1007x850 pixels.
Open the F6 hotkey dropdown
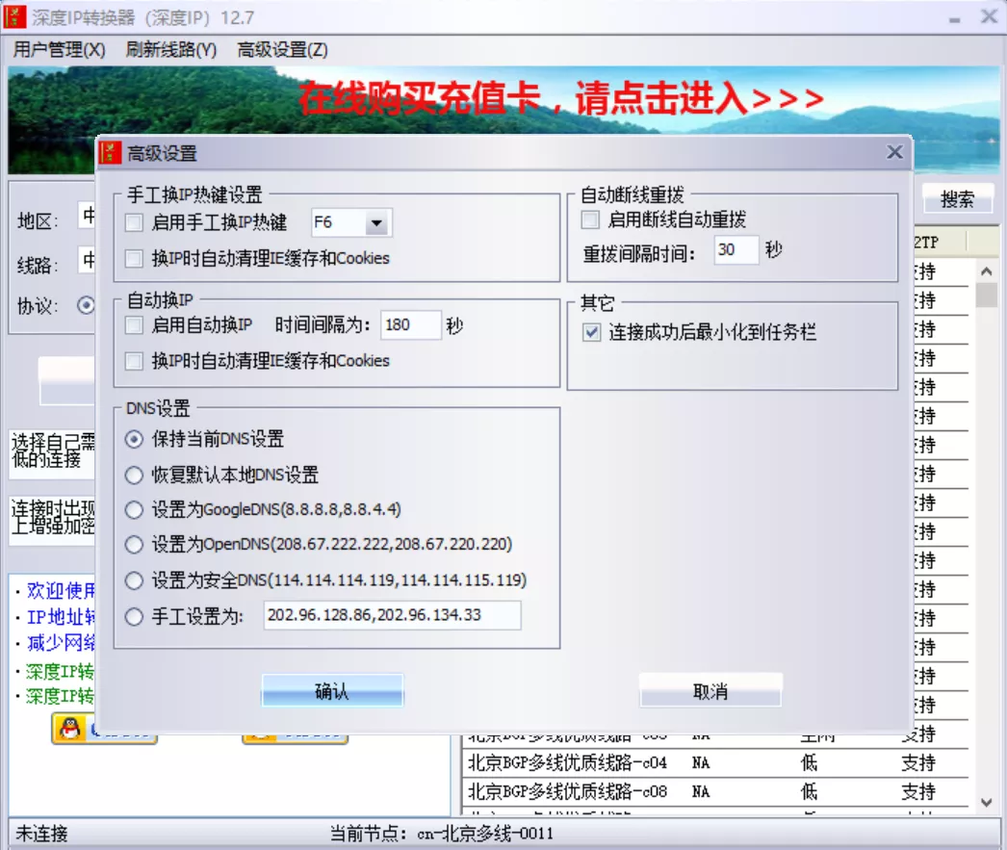click(376, 222)
